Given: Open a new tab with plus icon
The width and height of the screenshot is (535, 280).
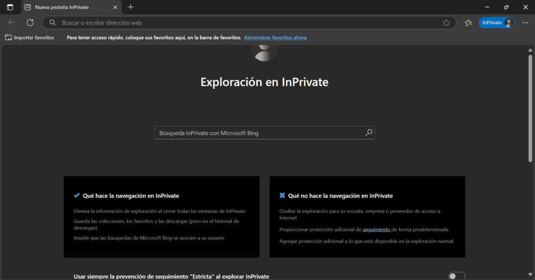Looking at the screenshot, I should [x=131, y=7].
